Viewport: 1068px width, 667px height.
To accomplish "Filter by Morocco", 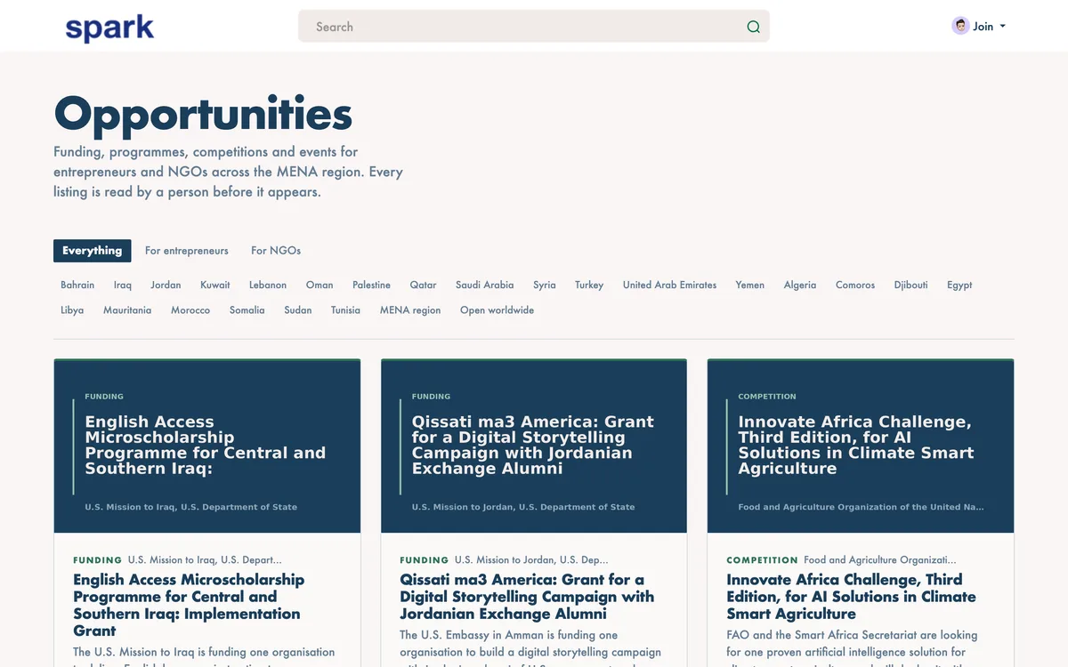I will pos(190,310).
